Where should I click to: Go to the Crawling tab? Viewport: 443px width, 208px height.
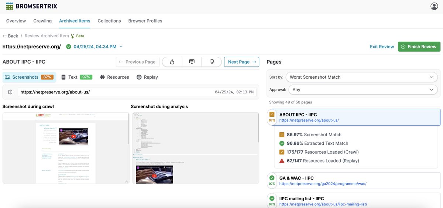(42, 21)
